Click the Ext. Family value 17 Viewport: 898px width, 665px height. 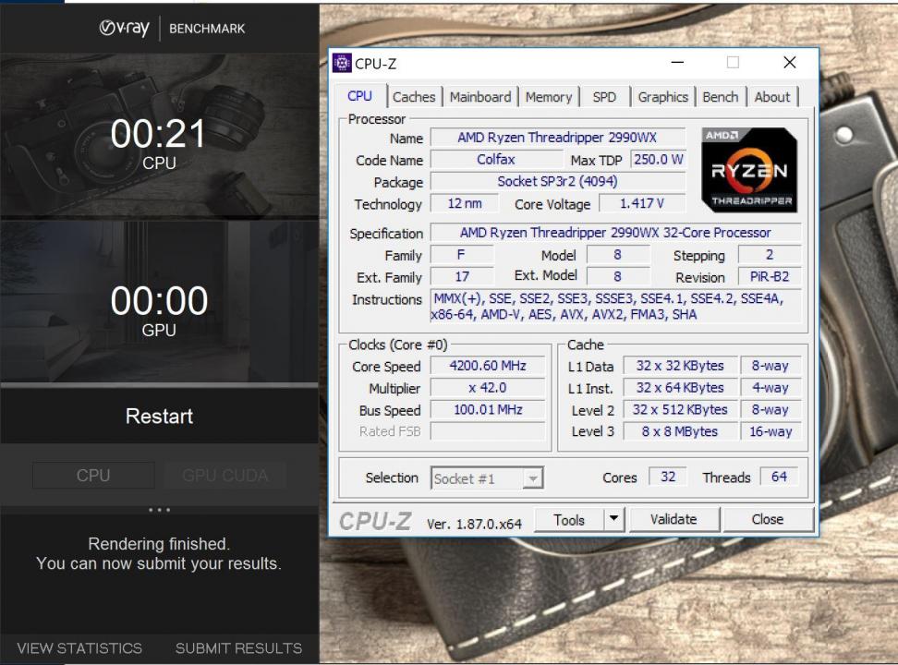pos(462,277)
